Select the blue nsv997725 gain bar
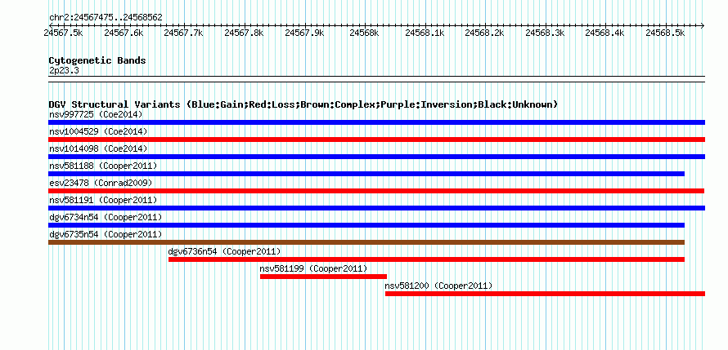The image size is (728, 350). point(376,122)
